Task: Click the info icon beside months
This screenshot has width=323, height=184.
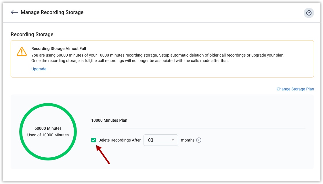Action: pos(199,140)
